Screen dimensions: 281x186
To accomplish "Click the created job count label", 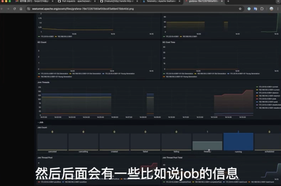I will 114,152.
